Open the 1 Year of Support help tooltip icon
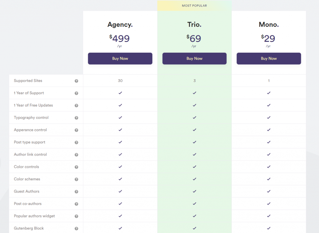Viewport: 319px width, 233px height. 76,93
